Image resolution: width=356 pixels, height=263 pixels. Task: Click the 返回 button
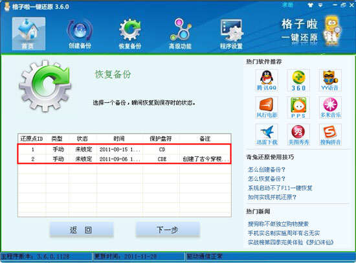point(82,230)
